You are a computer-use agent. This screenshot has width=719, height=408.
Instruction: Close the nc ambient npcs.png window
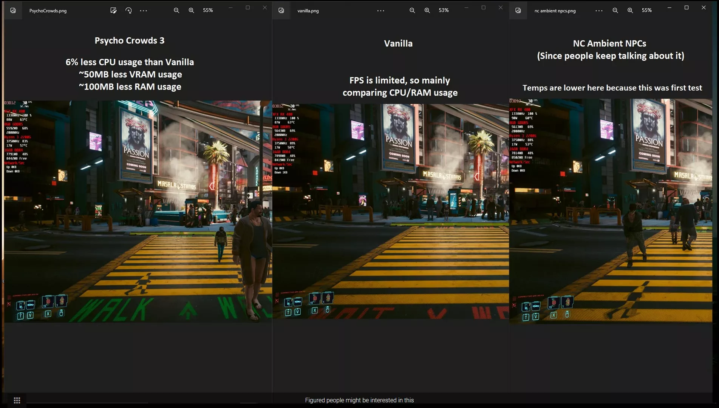click(x=704, y=8)
